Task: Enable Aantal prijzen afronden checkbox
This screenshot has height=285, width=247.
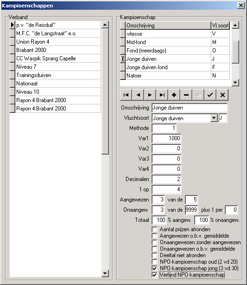Action: point(154,229)
